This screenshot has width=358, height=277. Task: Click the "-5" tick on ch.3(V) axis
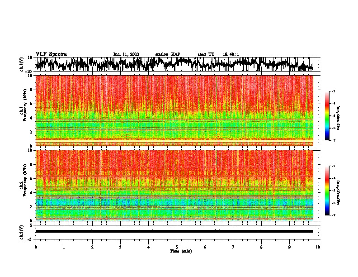tap(31, 239)
